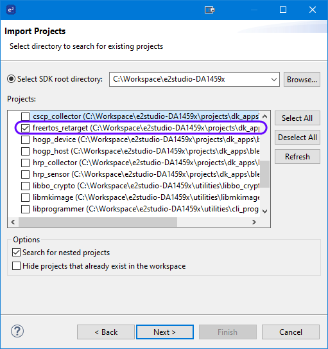The image size is (328, 349).
Task: Click the title bar display switch icon
Action: 209,10
